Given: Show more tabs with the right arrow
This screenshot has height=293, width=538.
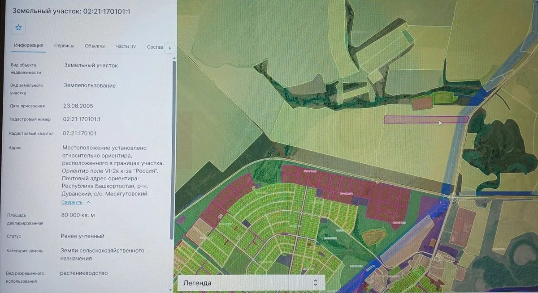Looking at the screenshot, I should click(170, 48).
